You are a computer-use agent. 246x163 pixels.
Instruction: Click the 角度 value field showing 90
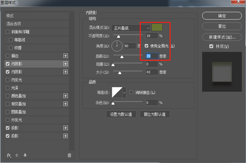coord(130,46)
